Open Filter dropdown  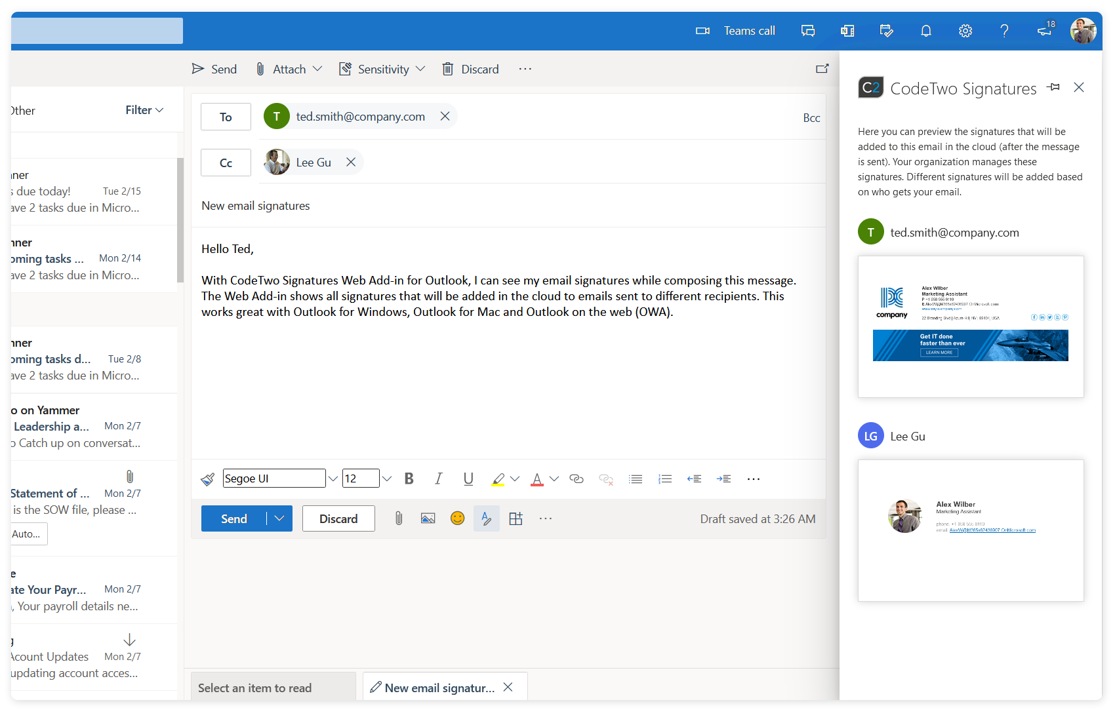[x=144, y=110]
